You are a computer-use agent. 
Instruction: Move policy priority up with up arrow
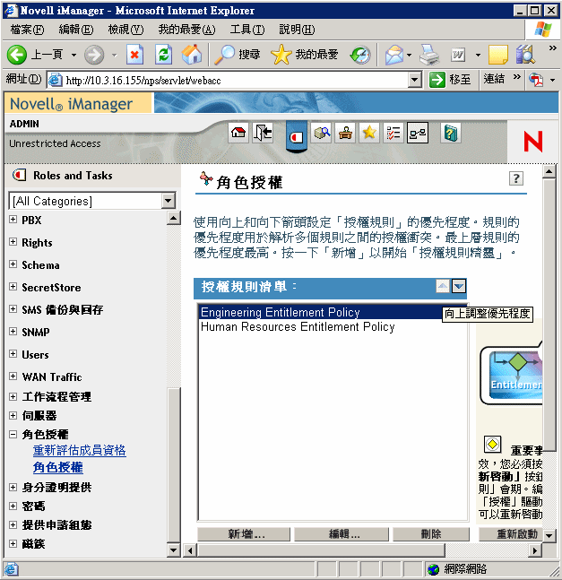(443, 286)
